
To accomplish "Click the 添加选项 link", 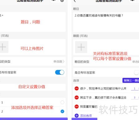I will pyautogui.click(x=86, y=116).
